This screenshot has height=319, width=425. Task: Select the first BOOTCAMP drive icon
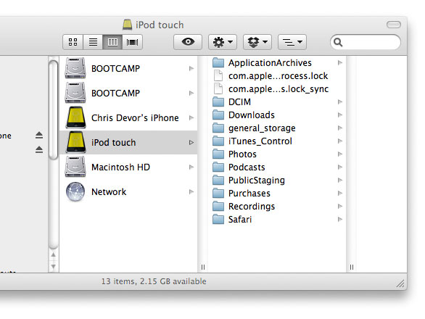(75, 68)
